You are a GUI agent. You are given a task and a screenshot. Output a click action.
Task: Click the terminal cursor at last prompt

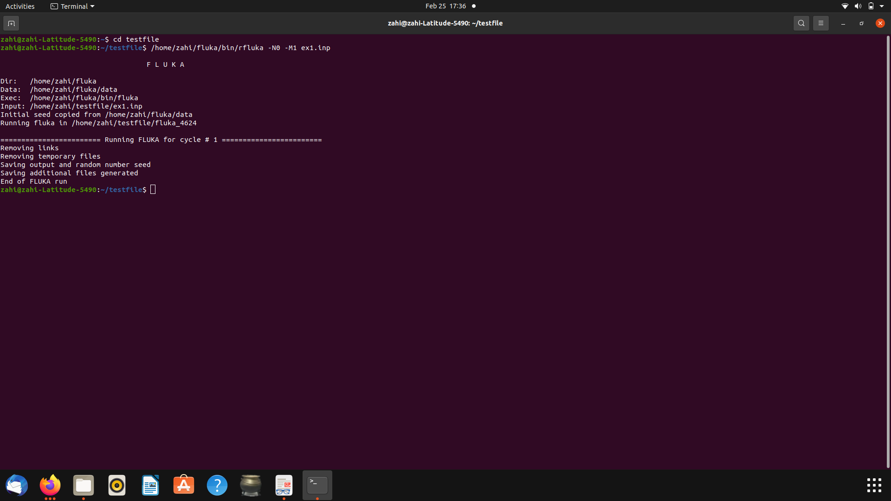point(153,190)
